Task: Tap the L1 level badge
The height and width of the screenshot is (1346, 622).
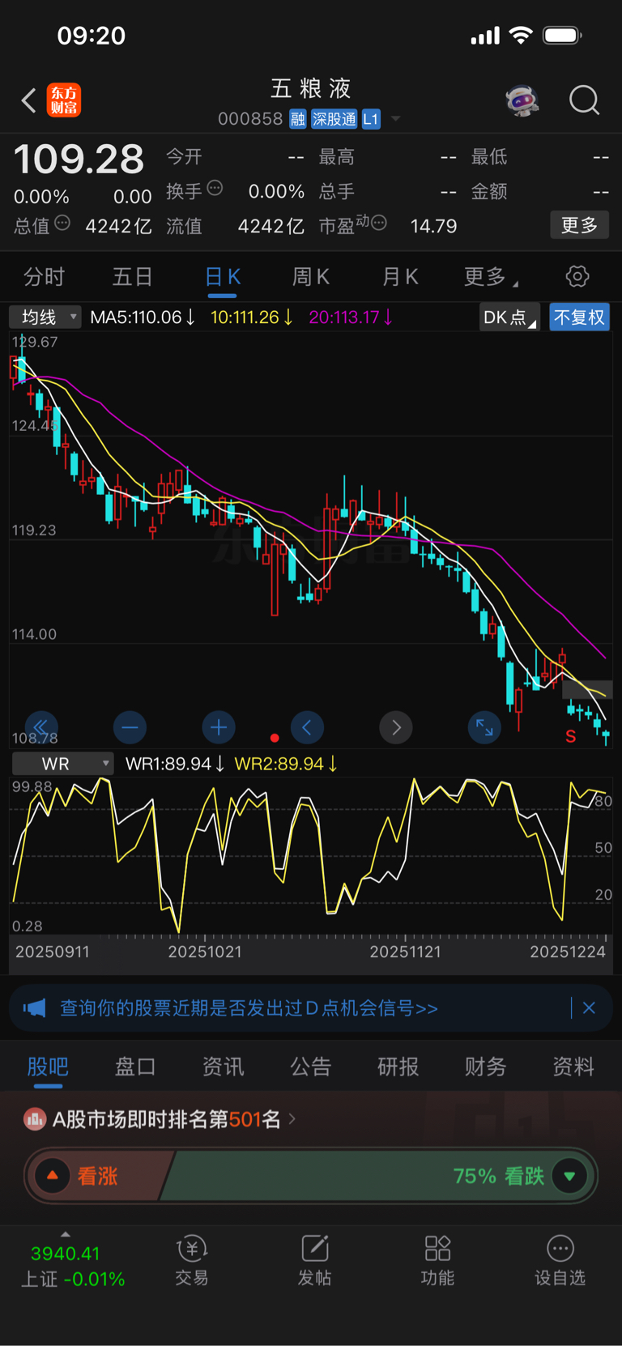Action: [x=371, y=119]
